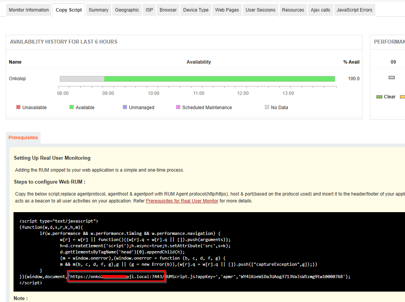This screenshot has width=405, height=302.
Task: Click the green Clear legend swatch
Action: click(379, 97)
